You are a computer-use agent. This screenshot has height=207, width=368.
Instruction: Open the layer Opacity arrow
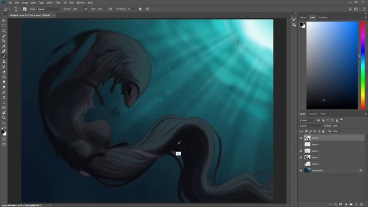(x=340, y=126)
